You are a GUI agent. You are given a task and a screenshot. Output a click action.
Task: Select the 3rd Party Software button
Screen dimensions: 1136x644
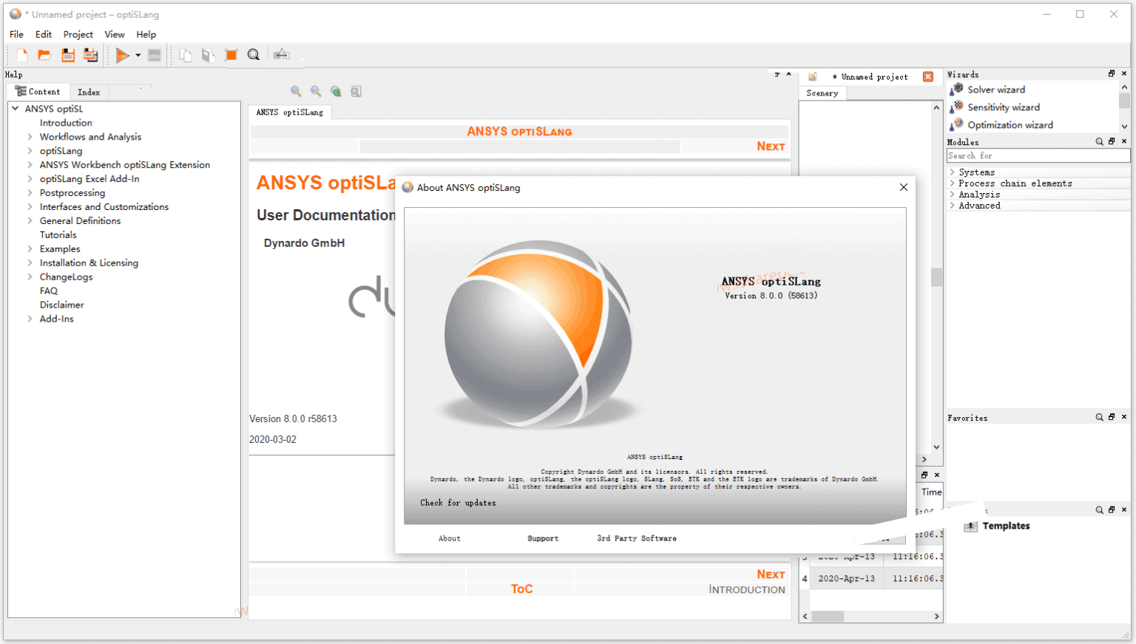pos(637,538)
